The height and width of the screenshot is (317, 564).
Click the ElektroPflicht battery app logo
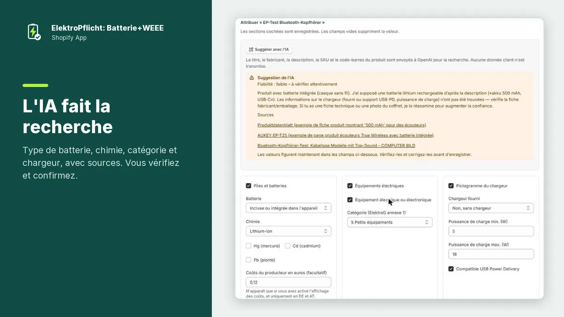click(33, 32)
